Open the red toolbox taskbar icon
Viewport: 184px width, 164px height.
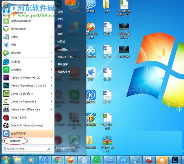point(149,160)
